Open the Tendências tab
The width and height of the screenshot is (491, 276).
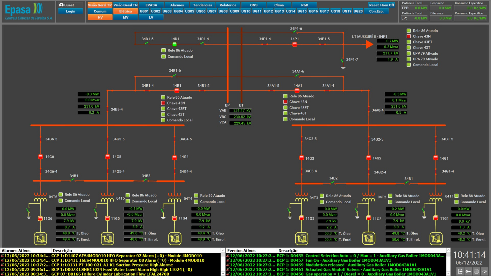tap(202, 5)
